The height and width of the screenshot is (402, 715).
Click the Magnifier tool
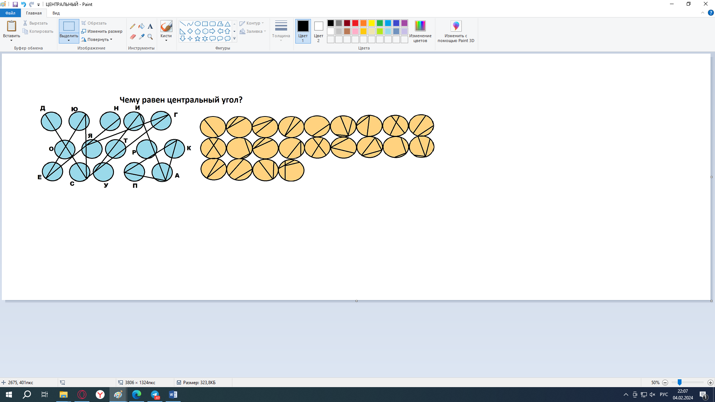[150, 37]
